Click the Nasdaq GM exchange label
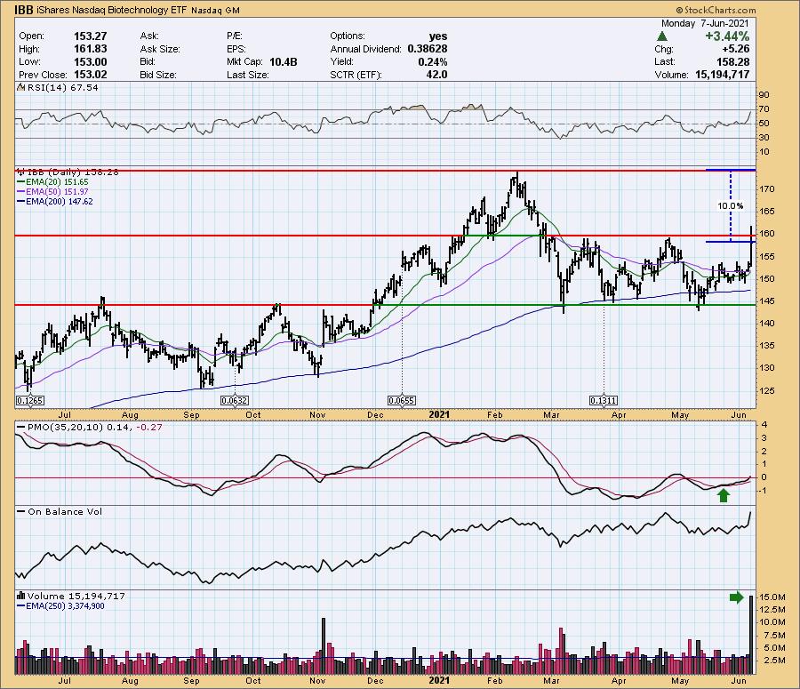The width and height of the screenshot is (800, 689). pos(216,10)
